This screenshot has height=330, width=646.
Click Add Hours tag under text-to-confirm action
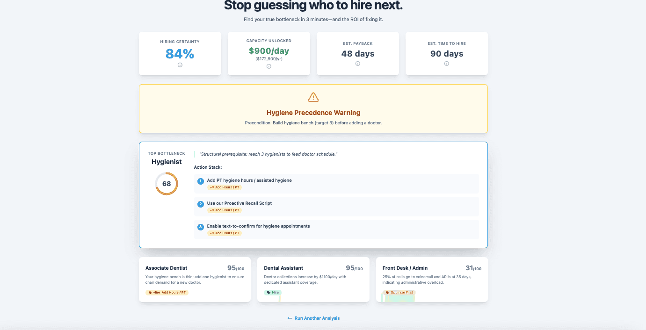(225, 233)
